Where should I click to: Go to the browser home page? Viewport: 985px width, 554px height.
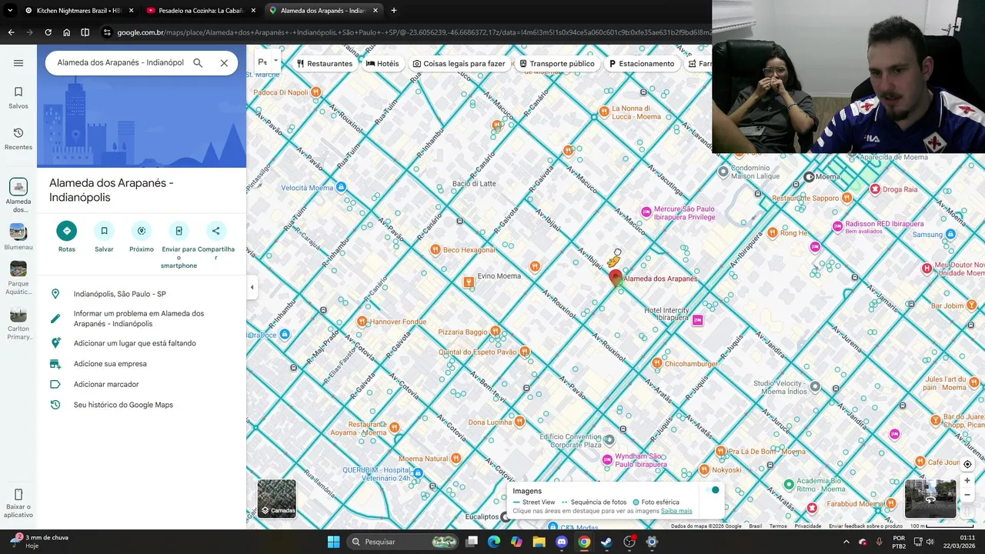pyautogui.click(x=66, y=32)
